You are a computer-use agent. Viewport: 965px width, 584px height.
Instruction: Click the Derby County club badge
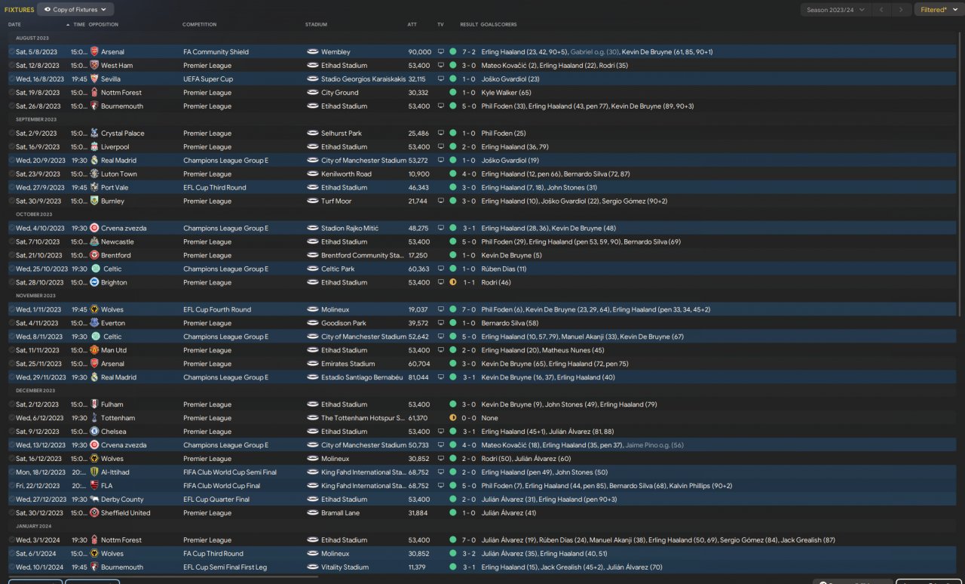coord(94,500)
